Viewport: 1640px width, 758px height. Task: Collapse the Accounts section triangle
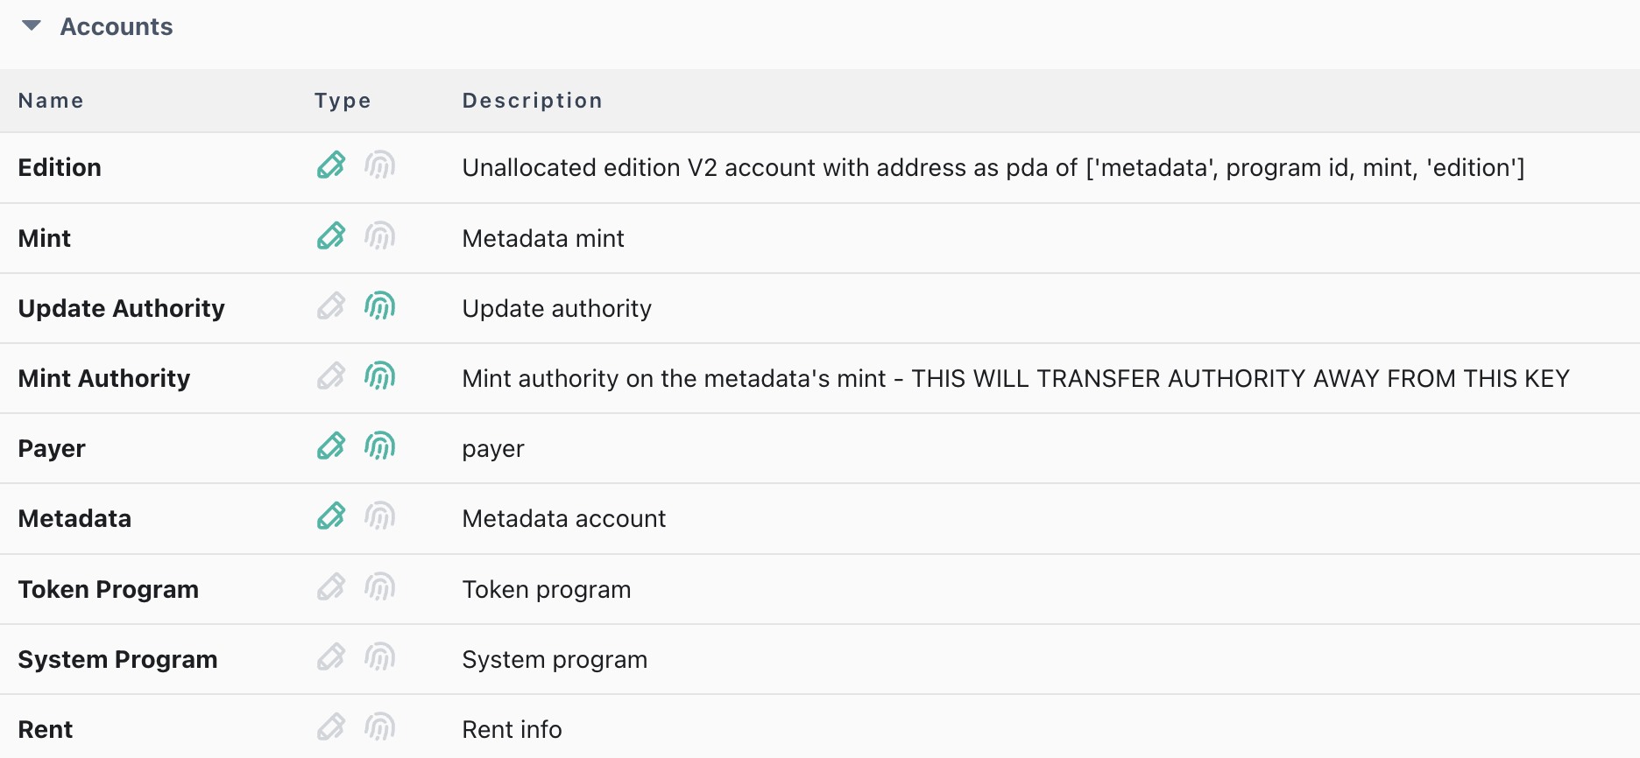pyautogui.click(x=32, y=26)
